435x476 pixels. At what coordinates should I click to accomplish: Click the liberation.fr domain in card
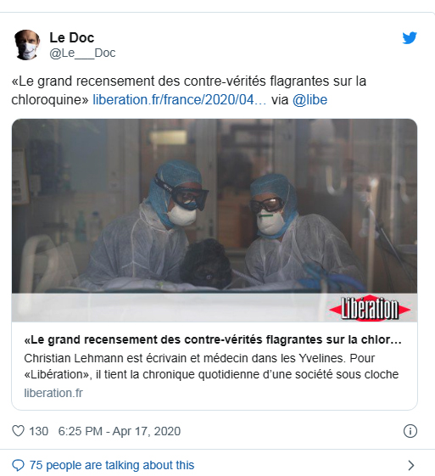point(53,393)
